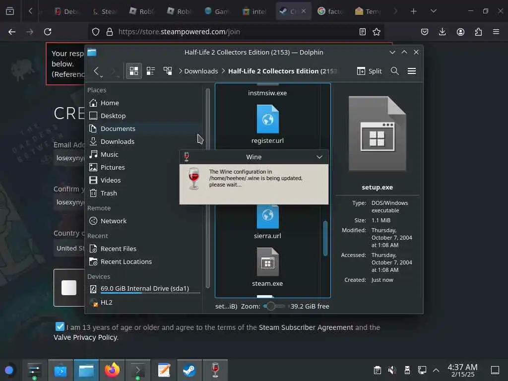Reload the Steam page in Firefox
This screenshot has height=381, width=508.
(48, 32)
